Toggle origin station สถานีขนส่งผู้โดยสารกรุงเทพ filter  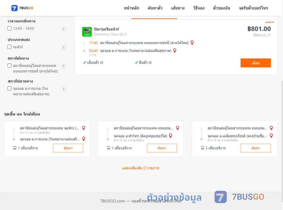click(x=10, y=65)
